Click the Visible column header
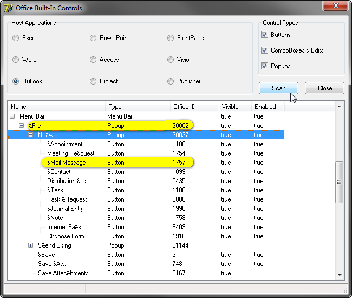The width and height of the screenshot is (352, 298). pyautogui.click(x=235, y=106)
